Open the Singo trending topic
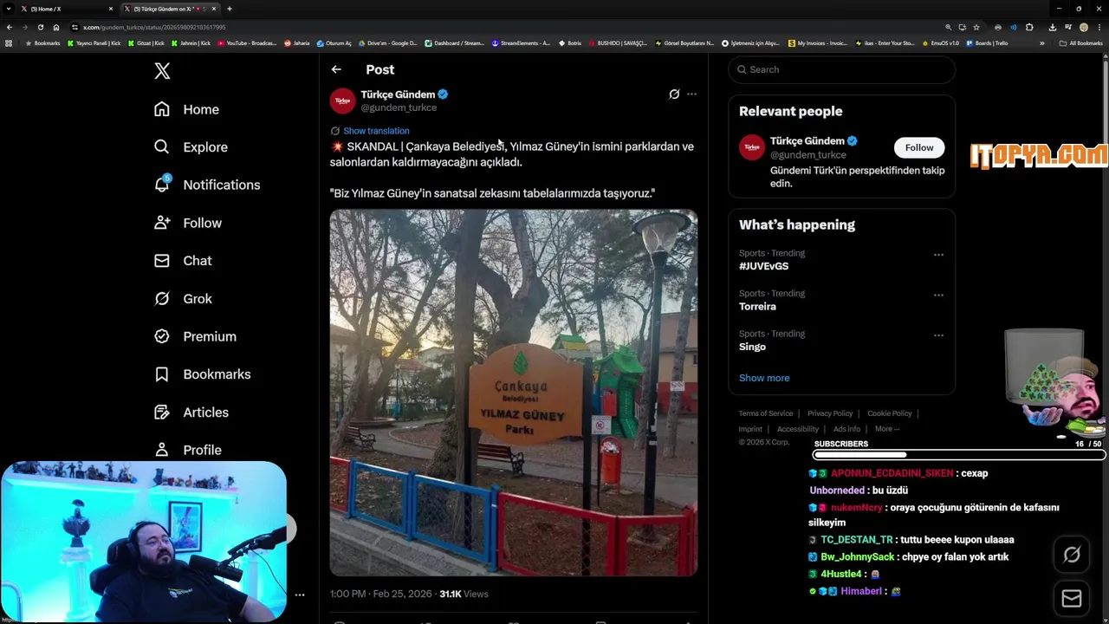Viewport: 1109px width, 624px height. coord(752,347)
